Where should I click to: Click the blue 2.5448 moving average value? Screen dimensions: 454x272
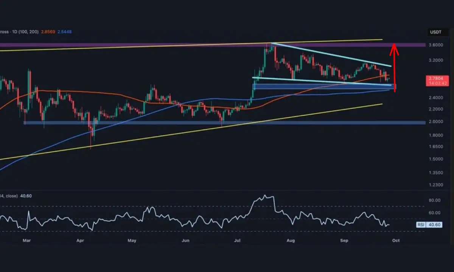click(64, 32)
